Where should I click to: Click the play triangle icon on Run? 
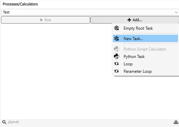click(x=41, y=20)
